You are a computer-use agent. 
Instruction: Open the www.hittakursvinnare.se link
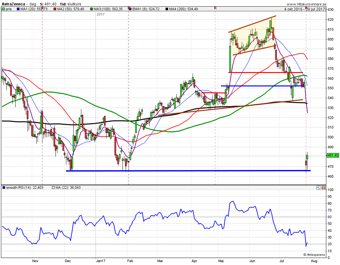pyautogui.click(x=307, y=4)
